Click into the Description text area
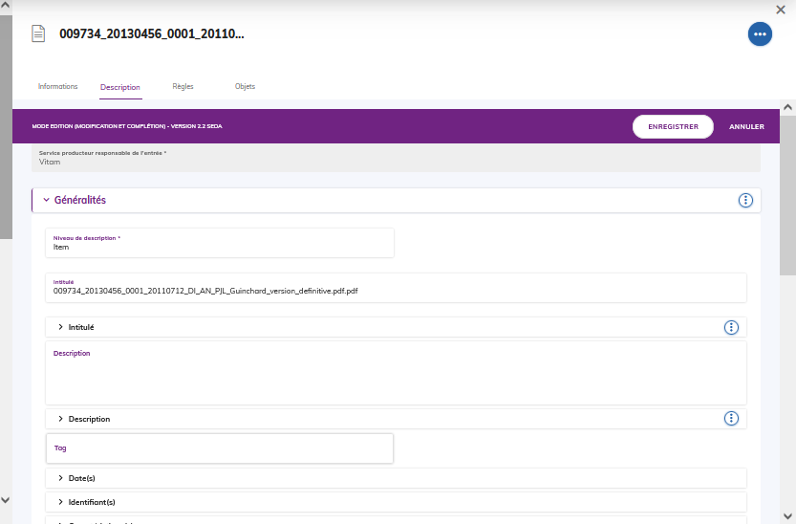796x524 pixels. [x=396, y=378]
